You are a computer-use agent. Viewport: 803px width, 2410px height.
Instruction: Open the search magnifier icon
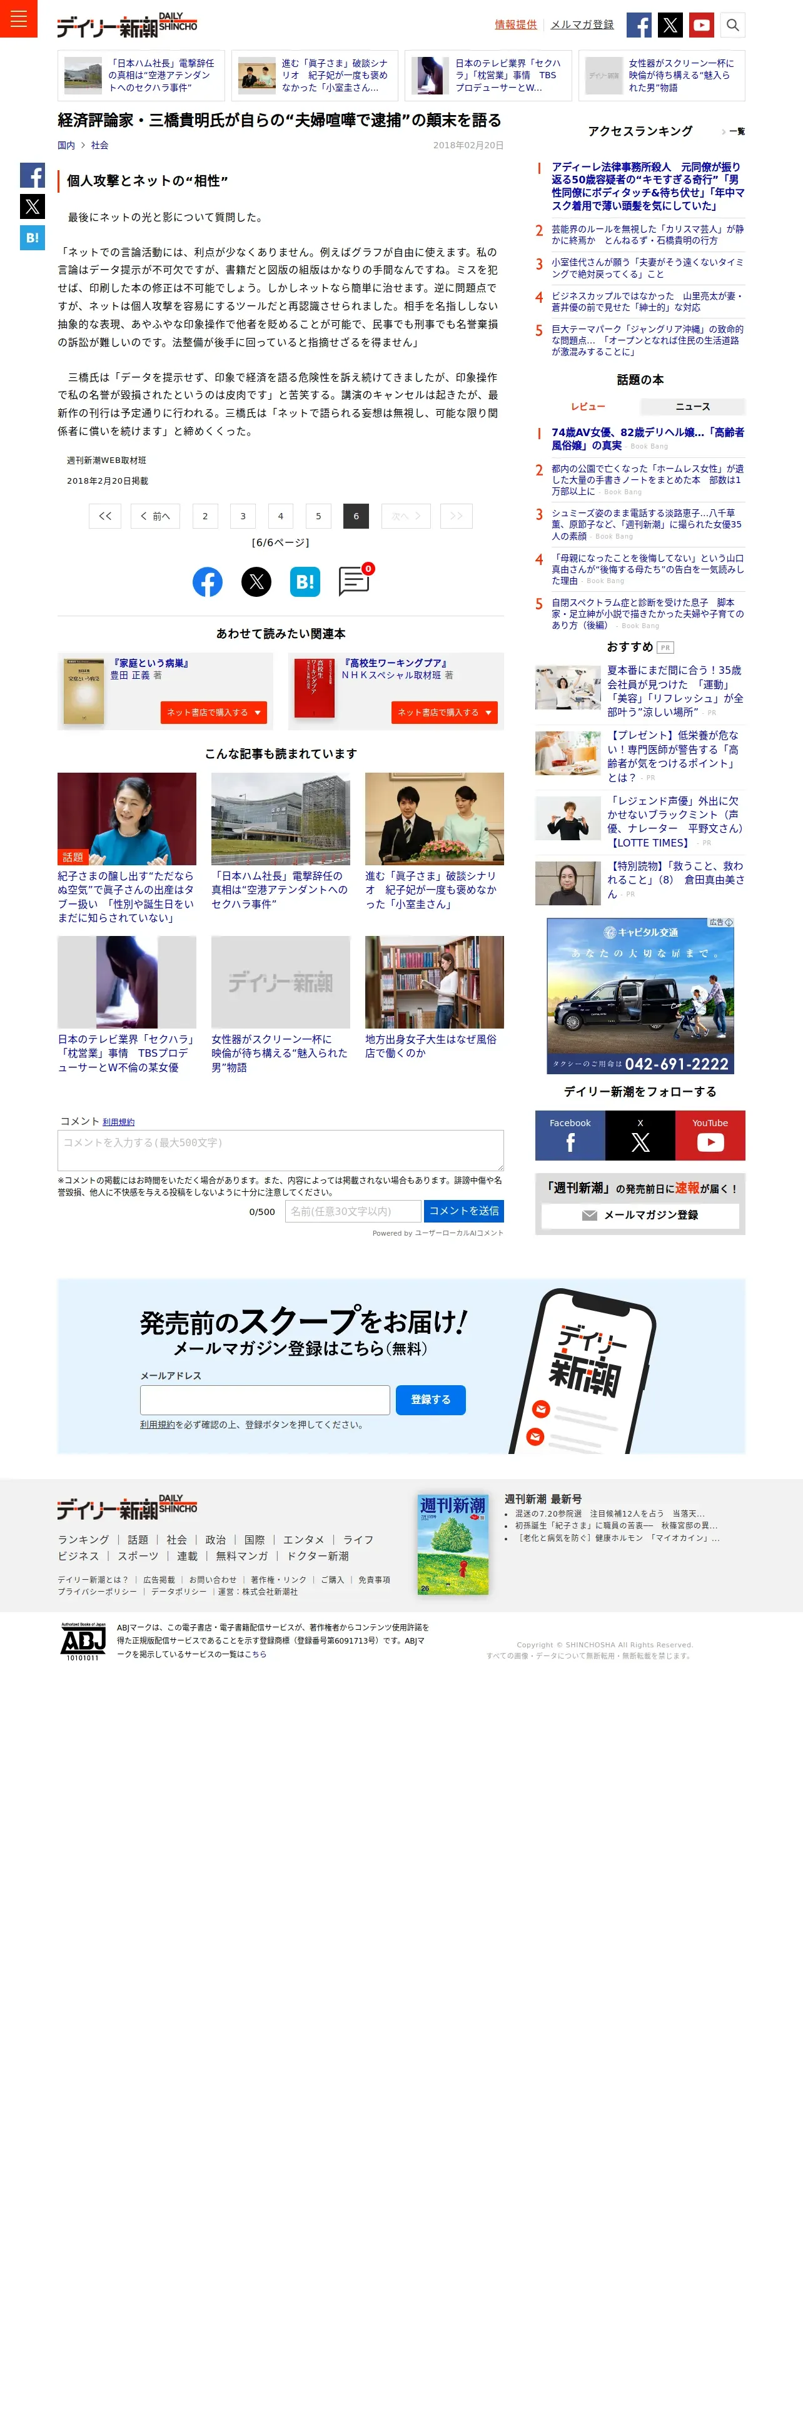click(733, 25)
